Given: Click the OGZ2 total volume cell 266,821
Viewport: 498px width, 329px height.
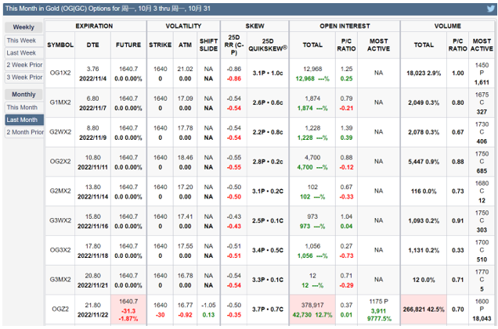Looking at the screenshot, I should pos(424,309).
